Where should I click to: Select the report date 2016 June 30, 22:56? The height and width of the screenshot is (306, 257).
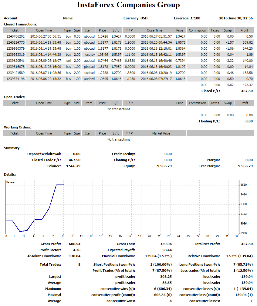click(236, 18)
